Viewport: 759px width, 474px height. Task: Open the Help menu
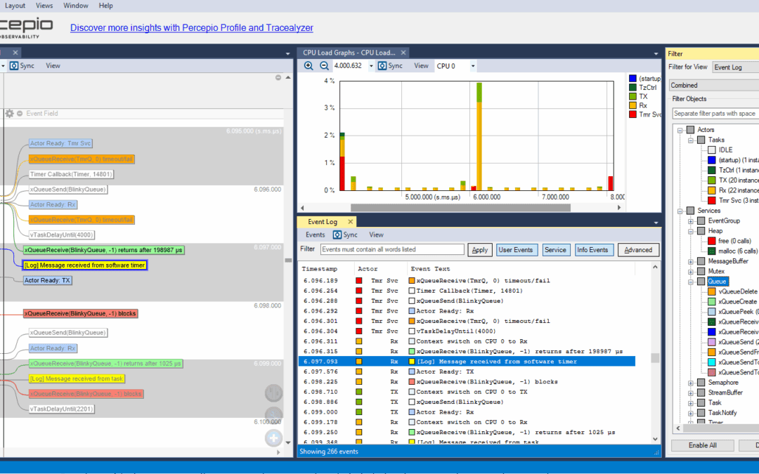pyautogui.click(x=105, y=6)
